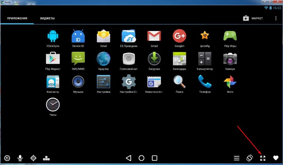Open the Загрузки app
The width and height of the screenshot is (283, 165).
point(154,59)
